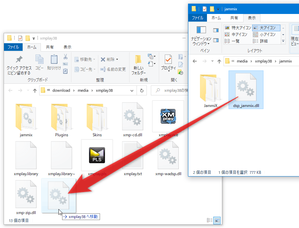
Task: Go up one level in jammix window
Action: pos(219,61)
